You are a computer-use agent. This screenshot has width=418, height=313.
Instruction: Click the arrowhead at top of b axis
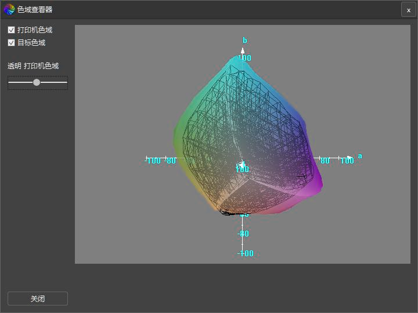pyautogui.click(x=243, y=50)
